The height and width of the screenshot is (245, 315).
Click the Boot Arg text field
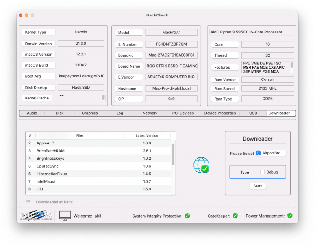point(81,76)
